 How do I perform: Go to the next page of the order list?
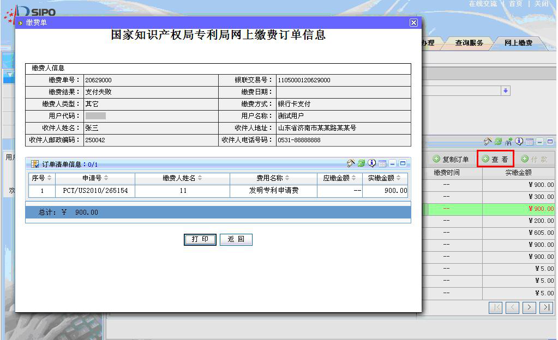529,307
